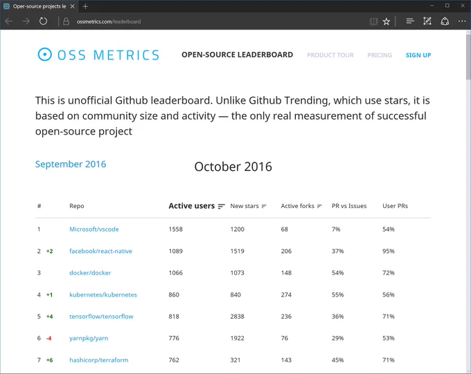Add page to favorites star icon
Image resolution: width=471 pixels, height=374 pixels.
tap(386, 21)
